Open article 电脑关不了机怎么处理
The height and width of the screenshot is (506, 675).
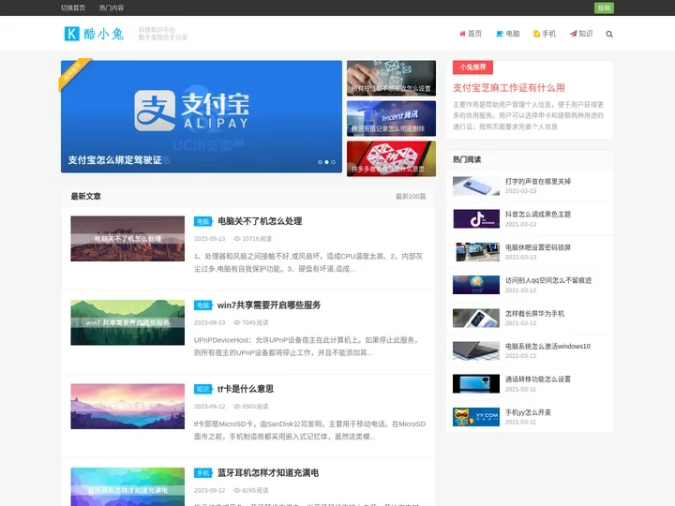point(260,221)
